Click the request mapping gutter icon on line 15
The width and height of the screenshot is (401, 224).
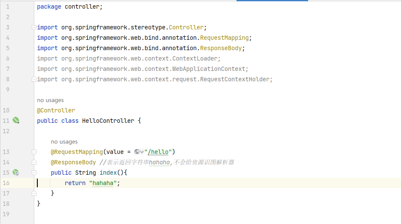16,173
